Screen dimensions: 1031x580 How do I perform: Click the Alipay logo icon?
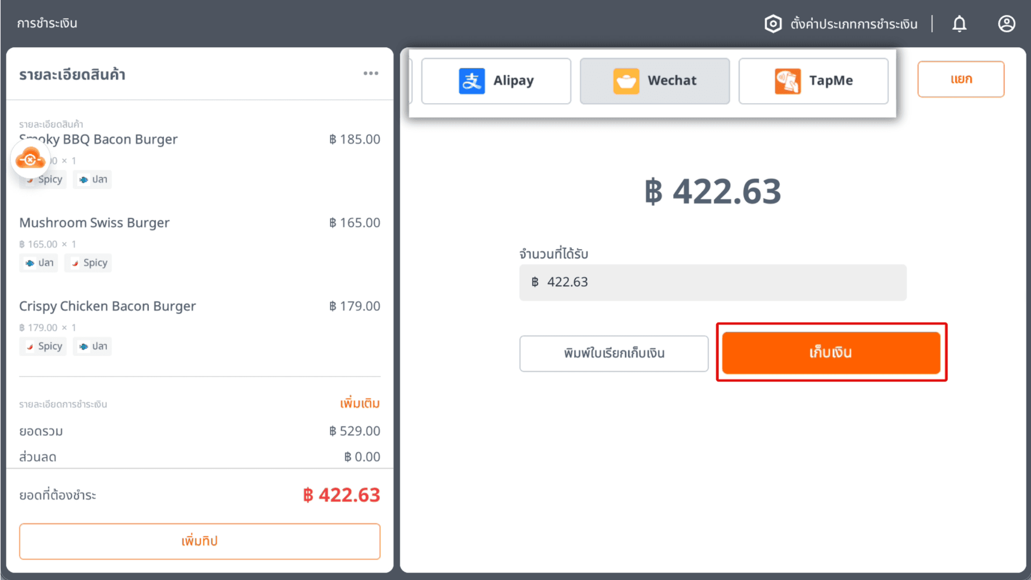tap(471, 81)
